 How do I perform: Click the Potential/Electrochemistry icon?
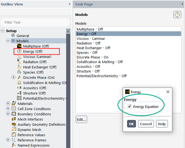[19, 98]
